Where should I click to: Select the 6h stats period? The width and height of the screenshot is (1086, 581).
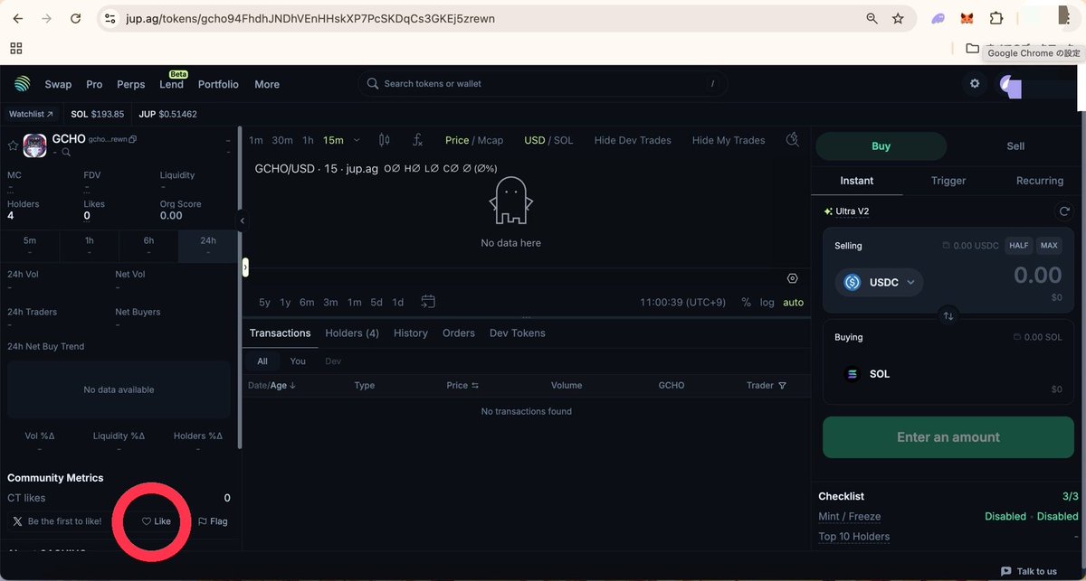(148, 246)
